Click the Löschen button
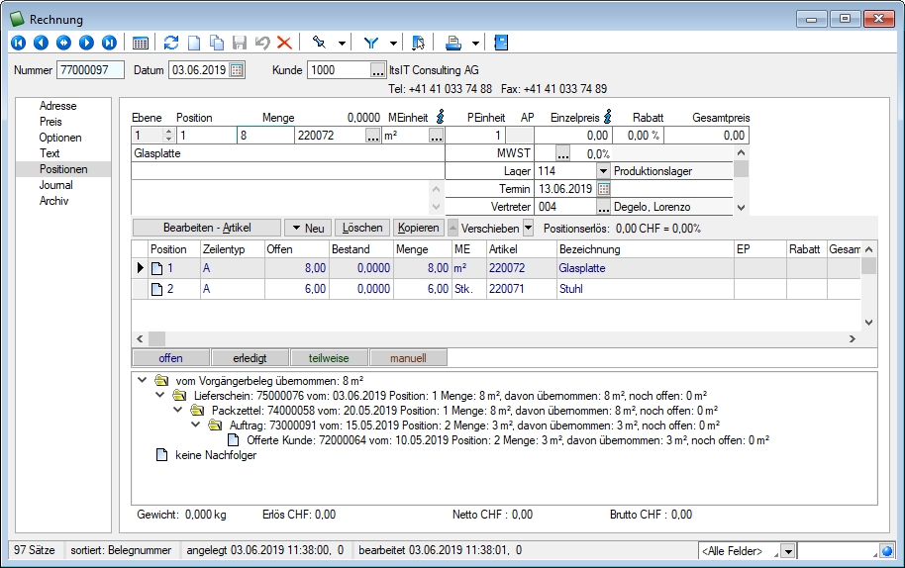Viewport: 905px width, 568px height. (361, 228)
